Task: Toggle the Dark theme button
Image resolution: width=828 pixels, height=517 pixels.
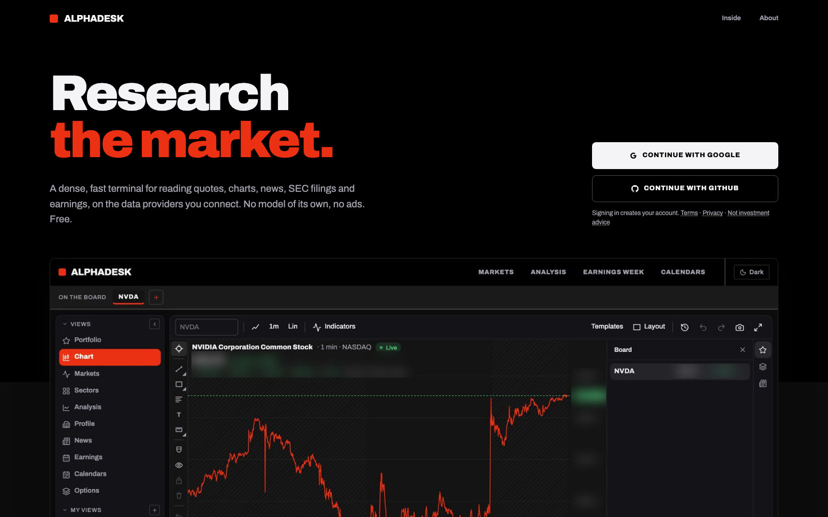Action: (752, 272)
